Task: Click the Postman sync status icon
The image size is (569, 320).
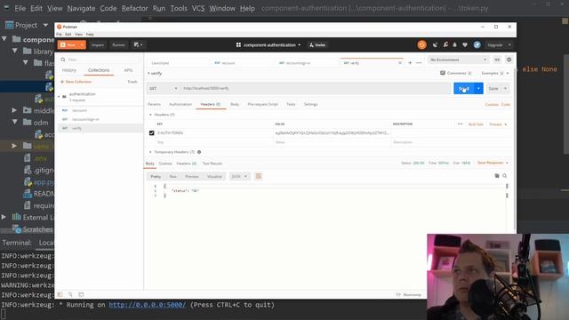Action: tap(421, 45)
